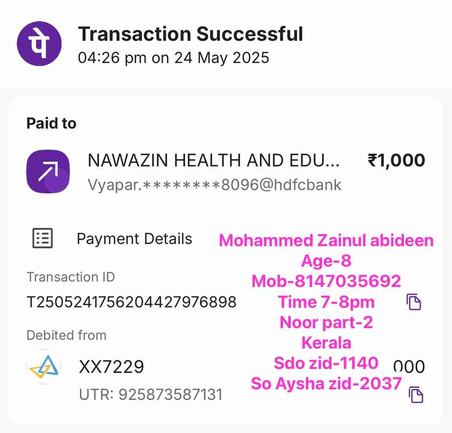Viewport: 452px width, 433px height.
Task: Click the Transaction Successful title
Action: pyautogui.click(x=190, y=34)
